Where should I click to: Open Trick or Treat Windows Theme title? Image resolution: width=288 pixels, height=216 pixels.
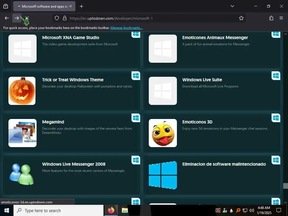(73, 80)
